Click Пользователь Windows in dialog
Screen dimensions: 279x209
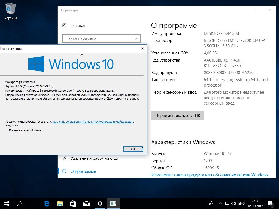25,130
